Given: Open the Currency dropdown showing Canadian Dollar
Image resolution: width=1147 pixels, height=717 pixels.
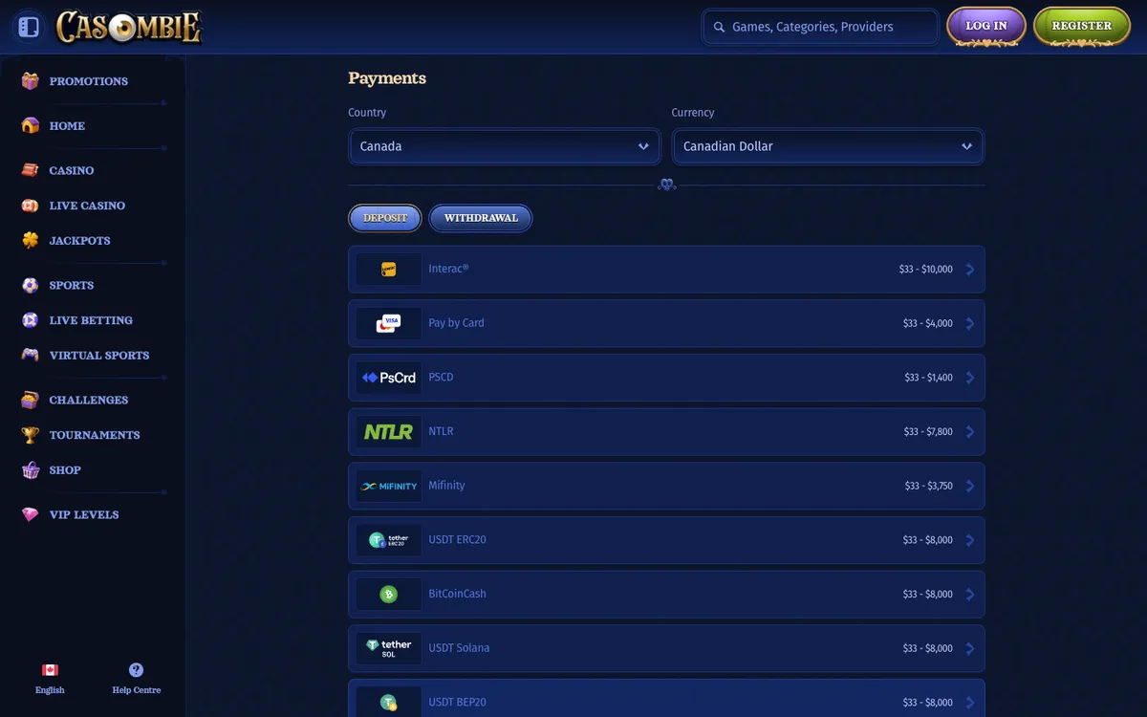Looking at the screenshot, I should (828, 146).
